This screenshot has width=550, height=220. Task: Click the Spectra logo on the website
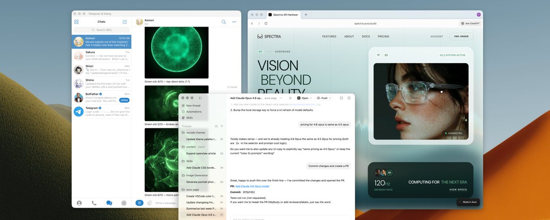click(x=269, y=36)
